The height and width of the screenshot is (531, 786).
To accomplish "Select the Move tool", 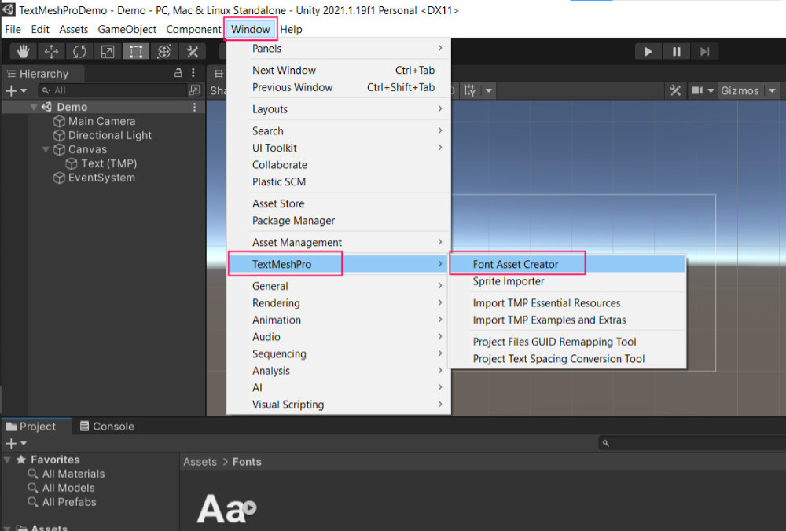I will tap(51, 52).
